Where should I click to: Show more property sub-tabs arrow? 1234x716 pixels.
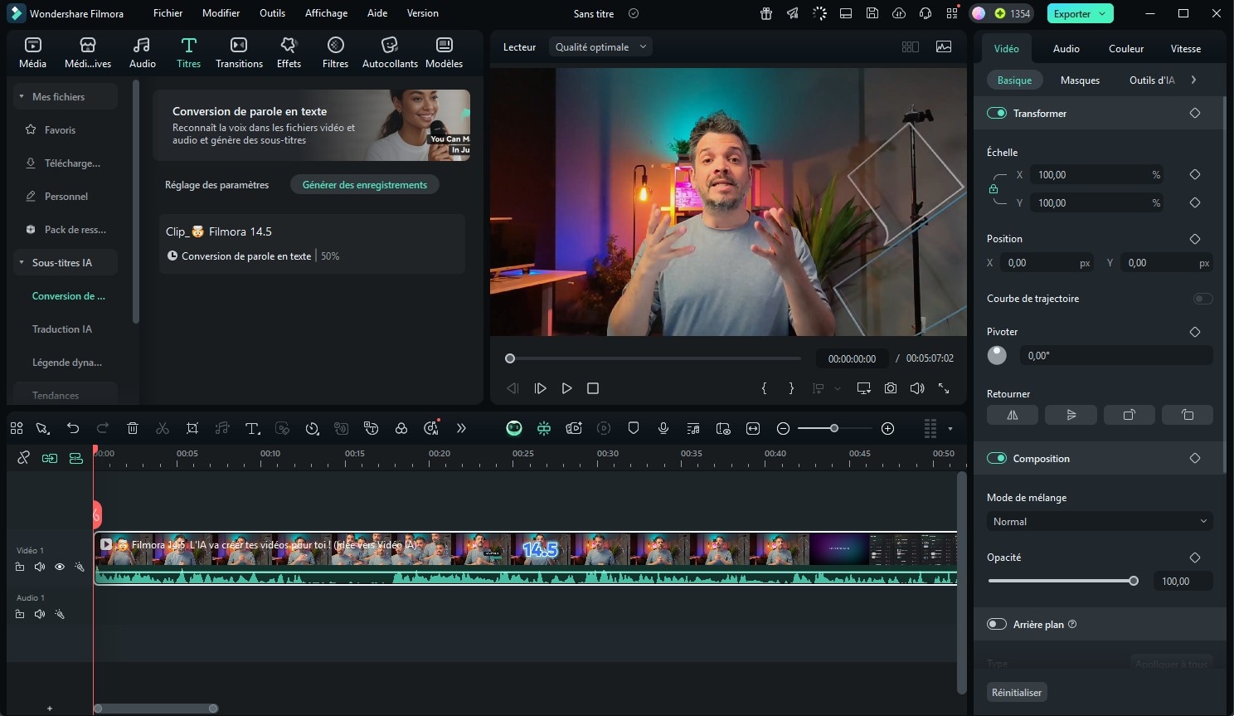point(1193,80)
